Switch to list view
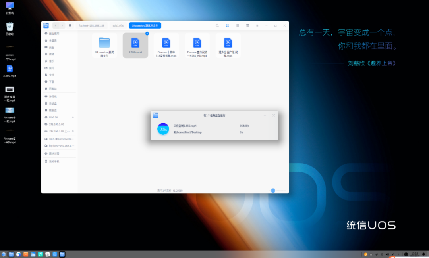Image resolution: width=429 pixels, height=258 pixels. tap(238, 25)
